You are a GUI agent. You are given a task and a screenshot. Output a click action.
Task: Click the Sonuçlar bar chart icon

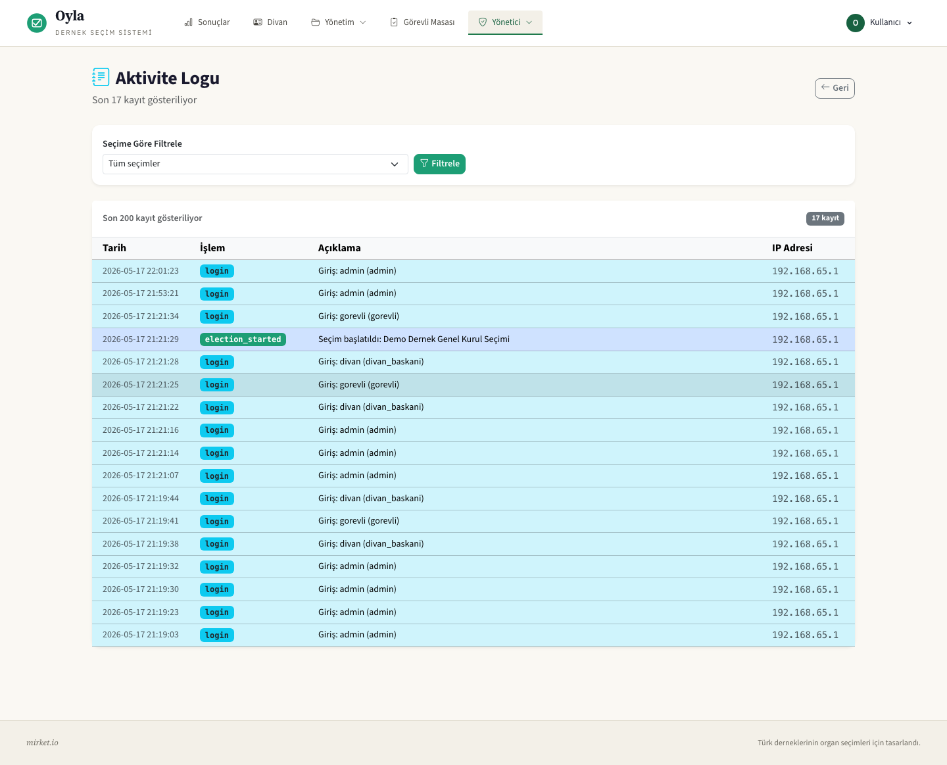(x=189, y=22)
